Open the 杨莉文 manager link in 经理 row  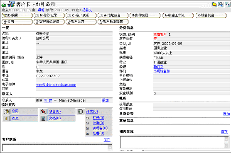click(158, 67)
